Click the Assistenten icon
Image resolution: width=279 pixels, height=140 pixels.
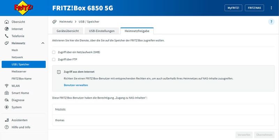click(7, 120)
